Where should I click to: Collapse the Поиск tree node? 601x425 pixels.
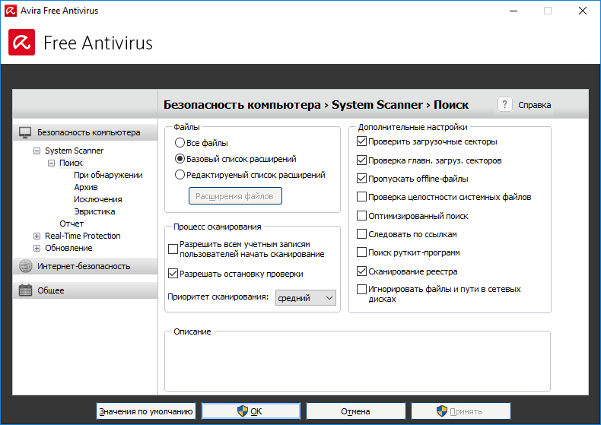tap(51, 163)
